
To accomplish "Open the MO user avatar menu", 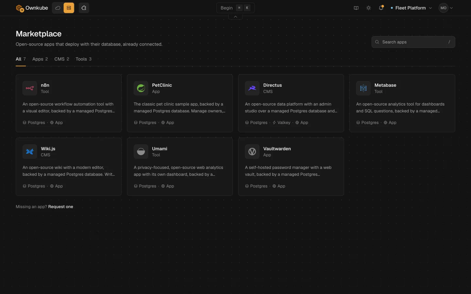I will (446, 8).
